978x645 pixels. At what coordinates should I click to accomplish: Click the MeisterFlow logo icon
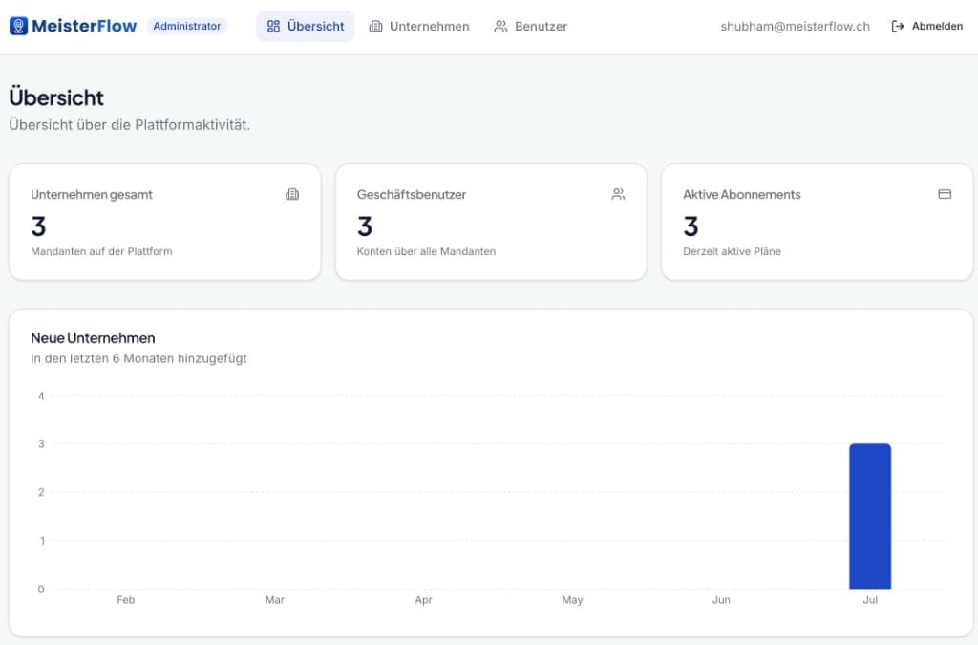pyautogui.click(x=19, y=26)
